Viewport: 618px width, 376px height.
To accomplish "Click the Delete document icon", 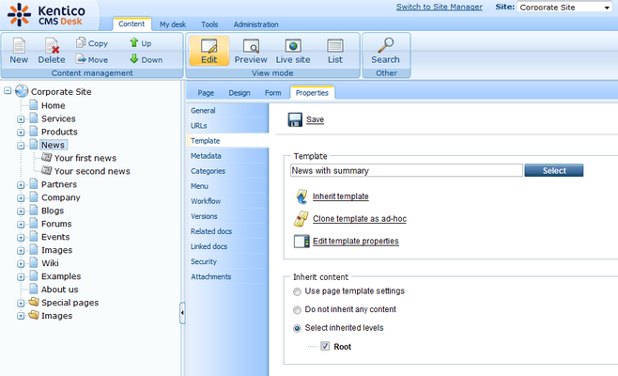I will (x=52, y=46).
